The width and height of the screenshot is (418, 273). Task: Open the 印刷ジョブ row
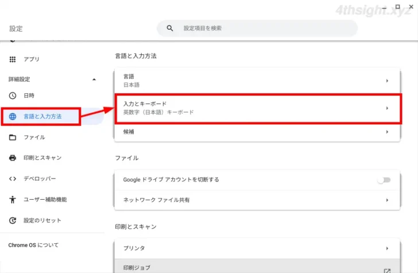(x=257, y=266)
